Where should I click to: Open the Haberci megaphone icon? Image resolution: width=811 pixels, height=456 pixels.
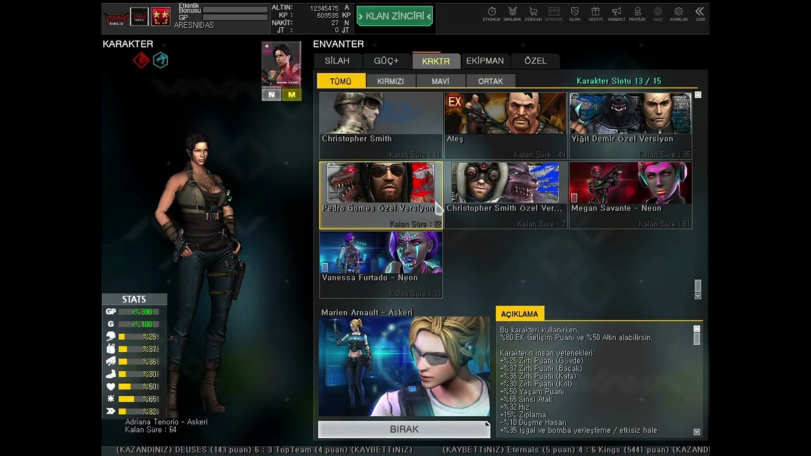(616, 14)
